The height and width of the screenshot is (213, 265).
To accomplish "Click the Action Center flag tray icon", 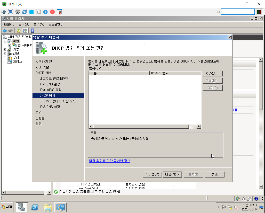I will point(224,207).
